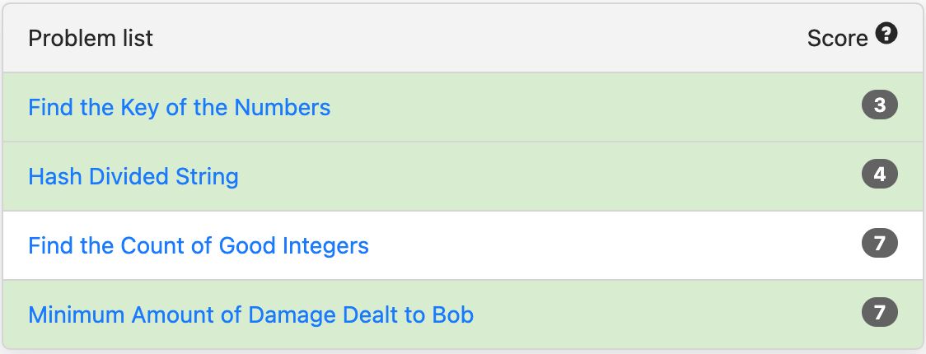The height and width of the screenshot is (354, 926).
Task: Click the word Integers in the third problem title
Action: [325, 245]
